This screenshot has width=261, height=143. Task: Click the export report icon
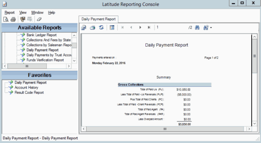click(84, 28)
